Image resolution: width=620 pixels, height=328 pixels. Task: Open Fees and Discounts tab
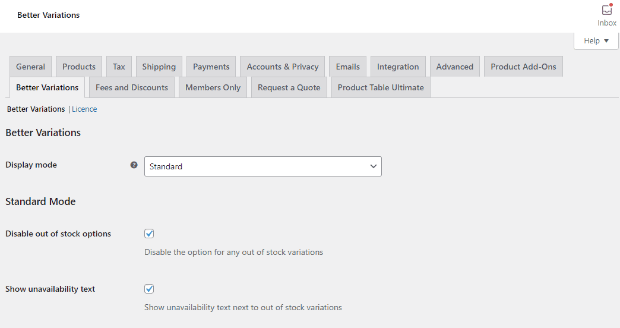point(132,87)
